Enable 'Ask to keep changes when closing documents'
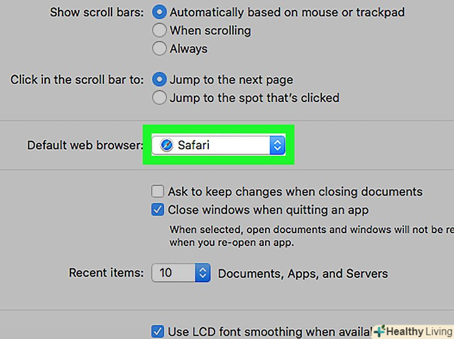 coord(158,191)
